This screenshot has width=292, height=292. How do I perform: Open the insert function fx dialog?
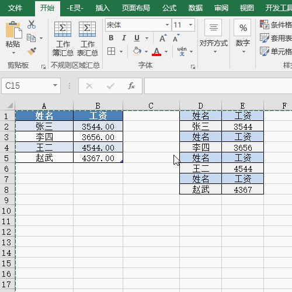(131, 86)
